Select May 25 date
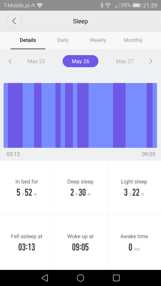This screenshot has height=286, width=161. pyautogui.click(x=36, y=61)
